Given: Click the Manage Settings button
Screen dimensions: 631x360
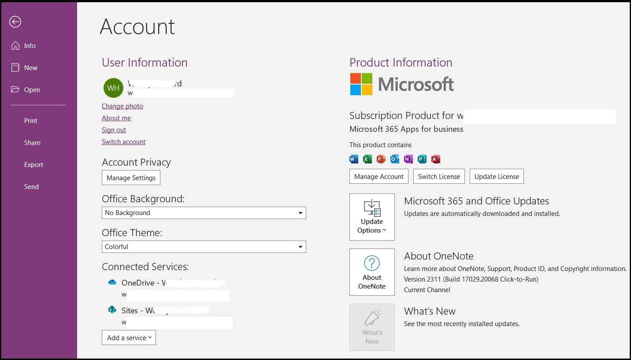Looking at the screenshot, I should pyautogui.click(x=131, y=178).
